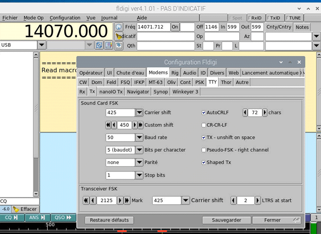
Task: Toggle the TUNE button
Action: pyautogui.click(x=294, y=18)
